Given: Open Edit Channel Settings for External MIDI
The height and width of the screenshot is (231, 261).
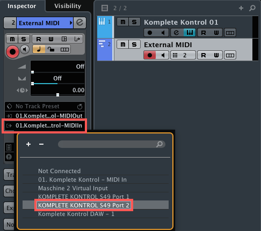Looking at the screenshot, I should point(79,23).
